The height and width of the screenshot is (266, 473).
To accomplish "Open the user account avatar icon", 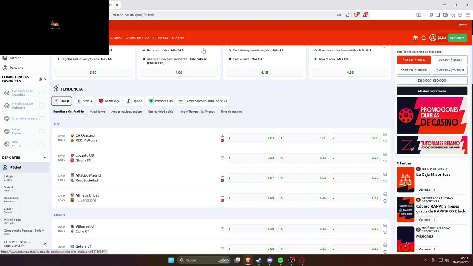I will [x=433, y=38].
